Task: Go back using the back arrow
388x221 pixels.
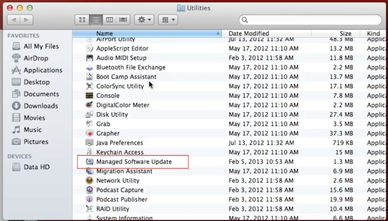Action: pos(14,20)
